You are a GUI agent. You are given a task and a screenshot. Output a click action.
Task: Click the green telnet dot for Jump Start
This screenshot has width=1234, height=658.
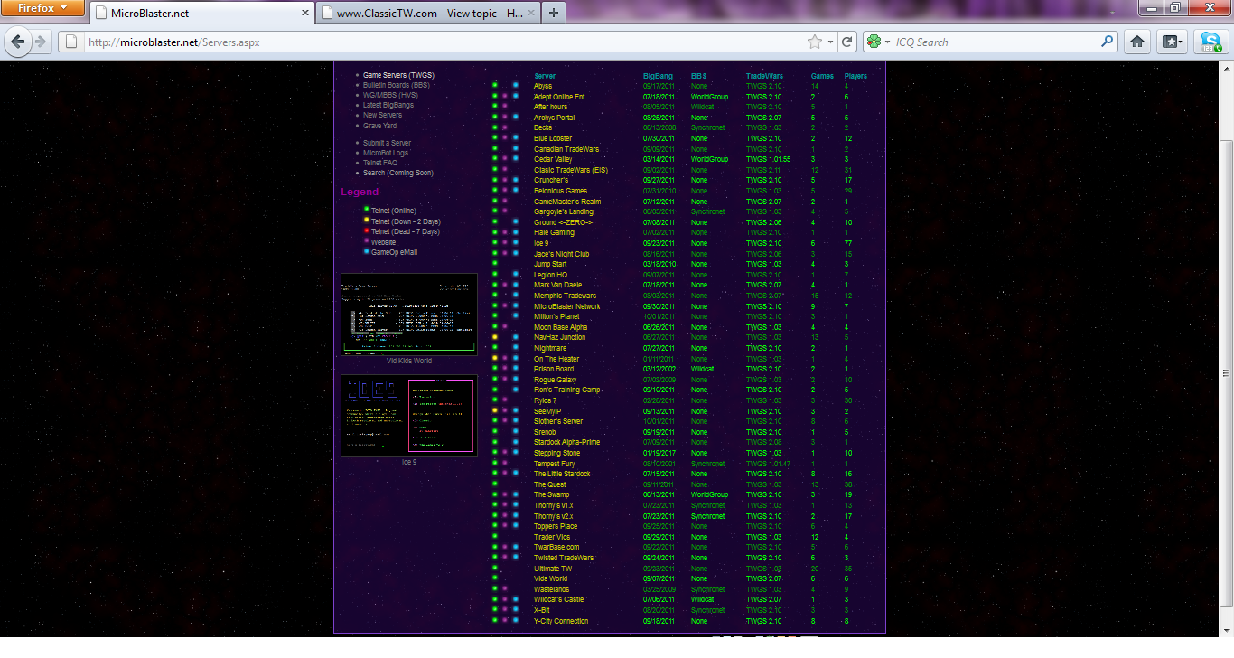click(x=495, y=264)
